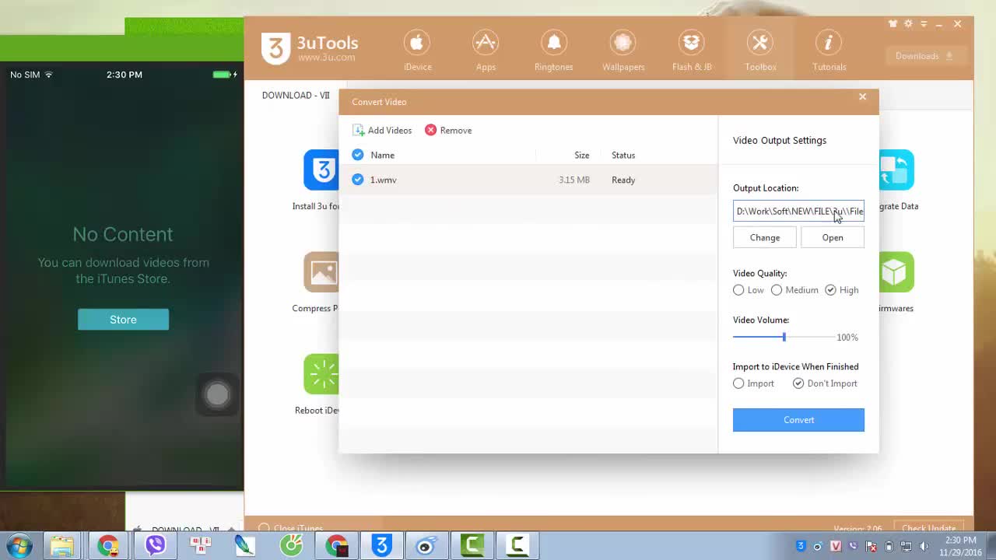This screenshot has height=560, width=996.
Task: Tap the battery icon in iPhone status bar
Action: pos(223,75)
